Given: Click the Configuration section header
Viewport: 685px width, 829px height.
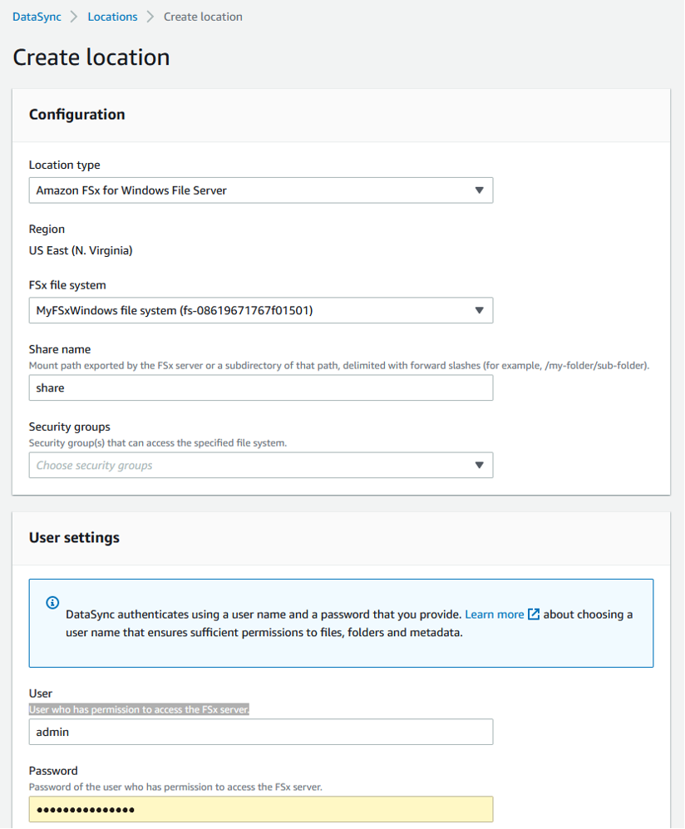Looking at the screenshot, I should pyautogui.click(x=77, y=115).
